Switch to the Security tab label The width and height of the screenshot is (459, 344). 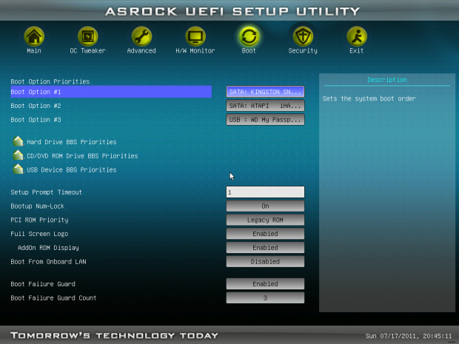click(x=303, y=50)
